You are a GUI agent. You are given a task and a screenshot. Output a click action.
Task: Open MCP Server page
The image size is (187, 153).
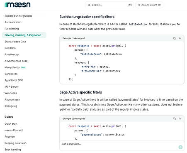click(12, 86)
